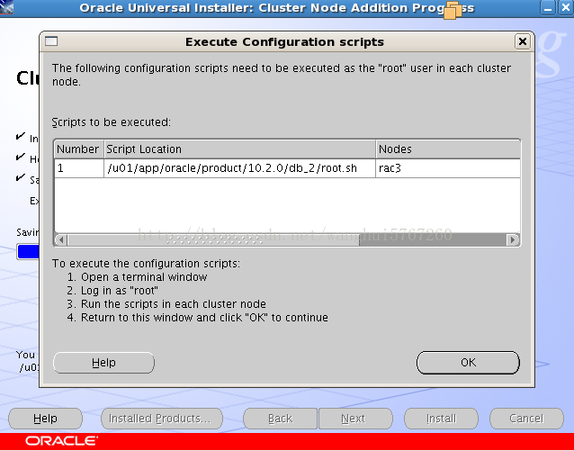
Task: Select the Nodes column header
Action: point(448,149)
